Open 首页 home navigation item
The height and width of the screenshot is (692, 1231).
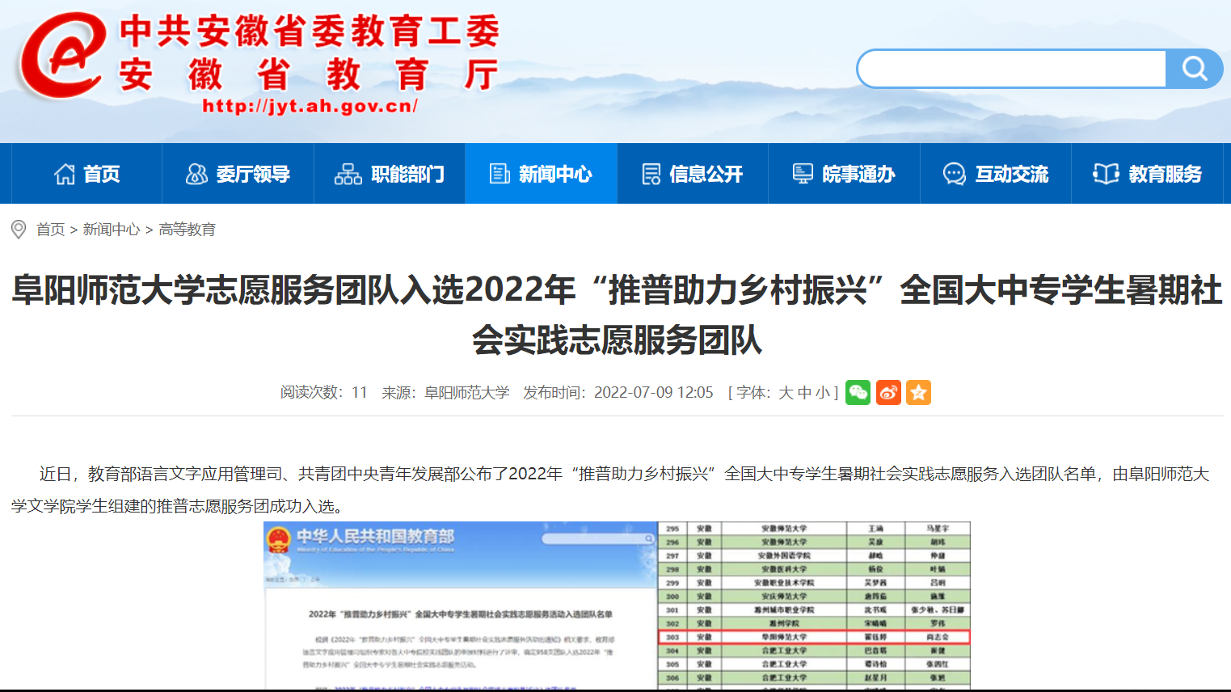[86, 174]
